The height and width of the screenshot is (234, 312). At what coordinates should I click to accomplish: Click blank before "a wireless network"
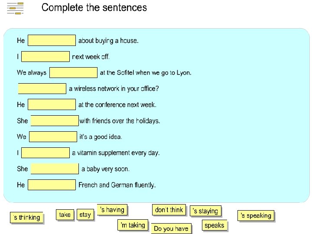click(42, 89)
